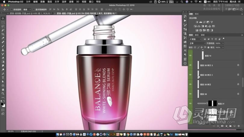This screenshot has width=244, height=137.
Task: Select the Zoom tool
Action: (x=3, y=93)
